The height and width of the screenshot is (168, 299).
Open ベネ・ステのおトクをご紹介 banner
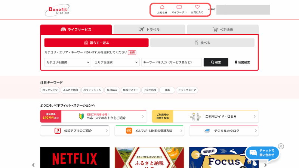tap(93, 116)
